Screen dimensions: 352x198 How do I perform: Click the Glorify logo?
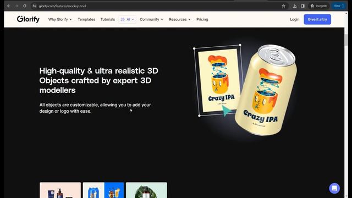tap(28, 19)
